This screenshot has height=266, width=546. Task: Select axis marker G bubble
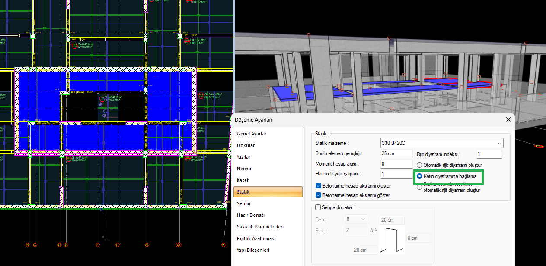pos(117,245)
